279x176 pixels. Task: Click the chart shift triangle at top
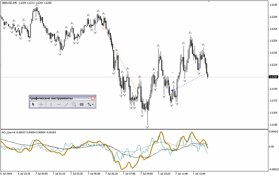coord(209,1)
